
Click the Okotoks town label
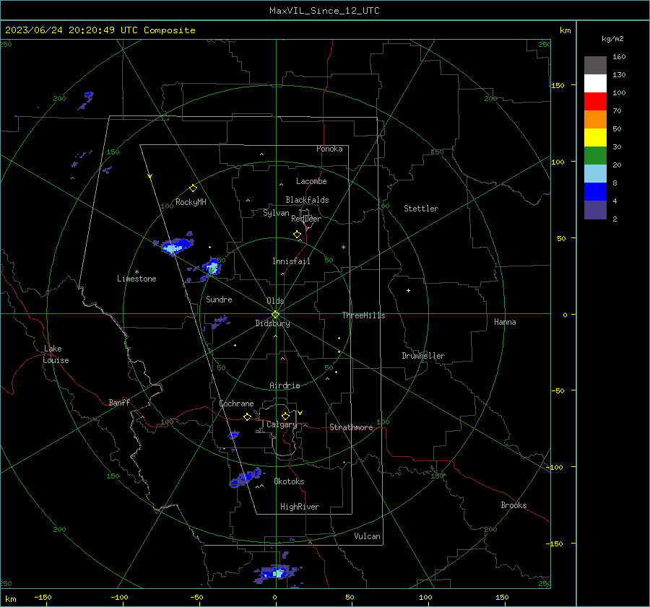(x=289, y=481)
